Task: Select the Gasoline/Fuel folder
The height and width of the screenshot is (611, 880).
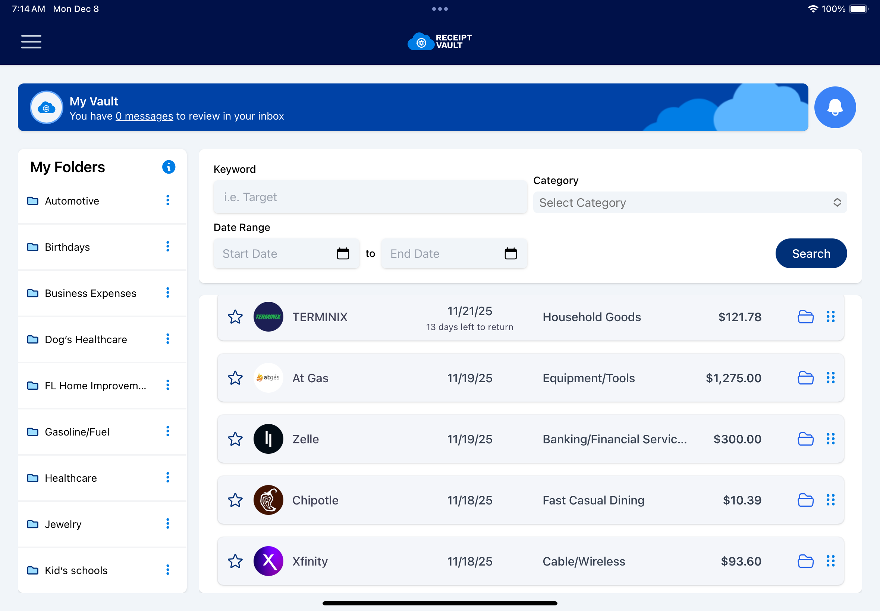Action: [77, 432]
